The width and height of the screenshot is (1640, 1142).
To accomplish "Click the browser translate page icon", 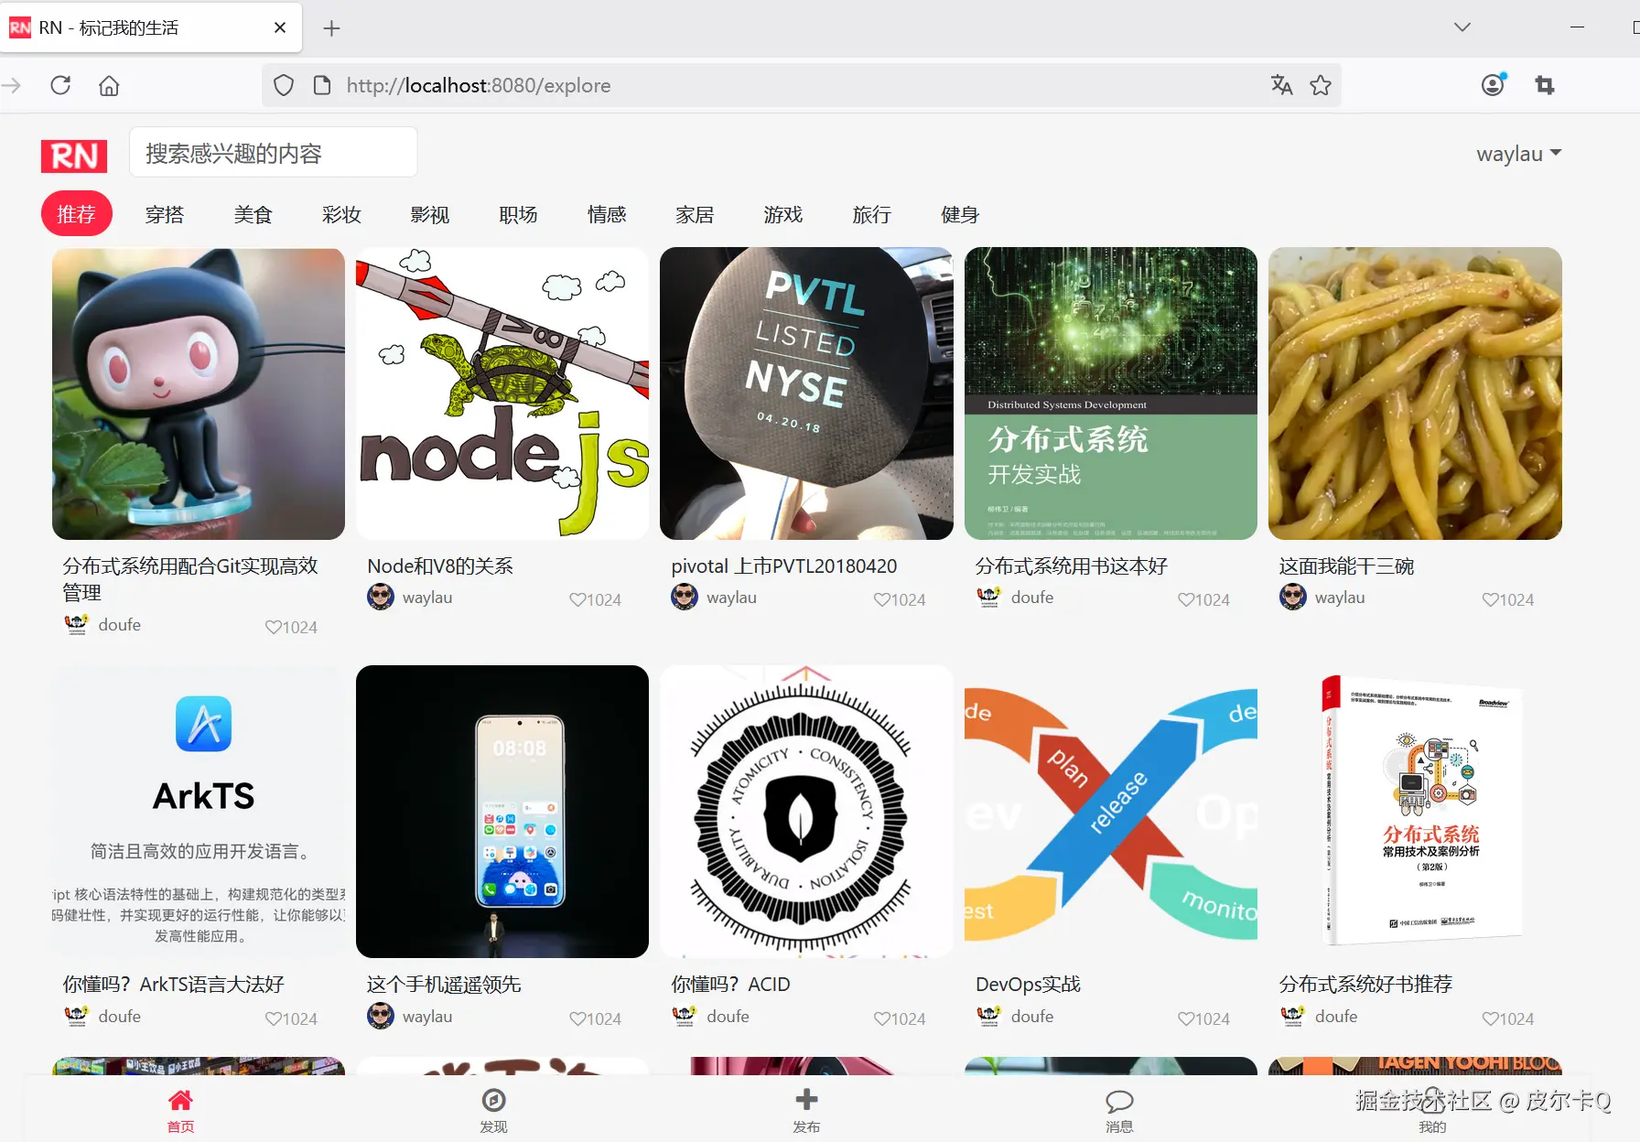I will pyautogui.click(x=1281, y=85).
